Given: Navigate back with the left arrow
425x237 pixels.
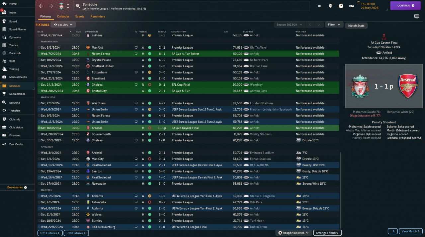Looking at the screenshot, I should (x=41, y=6).
